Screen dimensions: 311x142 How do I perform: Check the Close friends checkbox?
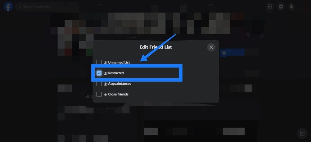pos(99,94)
